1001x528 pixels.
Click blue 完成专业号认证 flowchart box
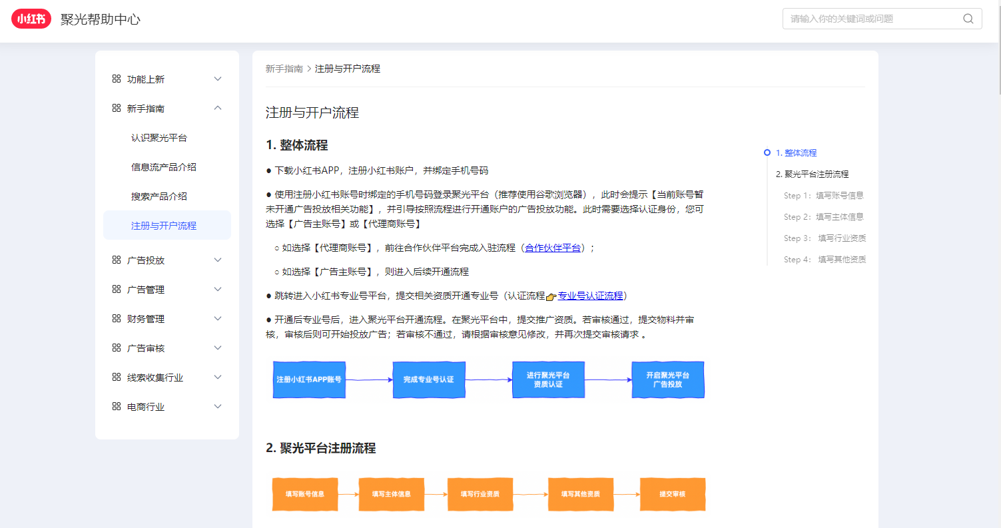click(x=429, y=380)
